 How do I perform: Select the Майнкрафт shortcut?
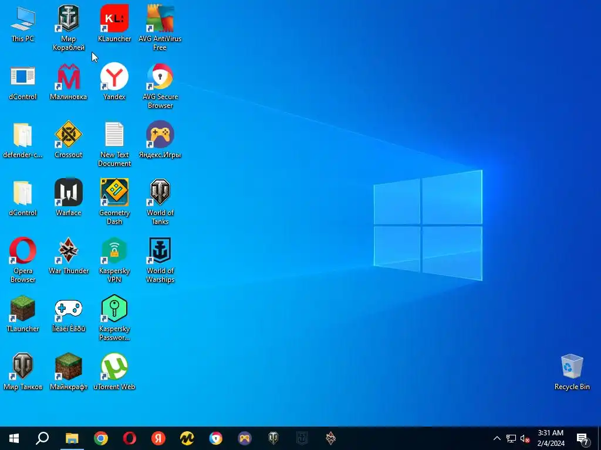(69, 373)
